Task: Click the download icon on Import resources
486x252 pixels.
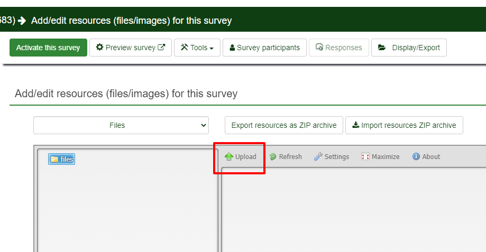Action: 356,125
